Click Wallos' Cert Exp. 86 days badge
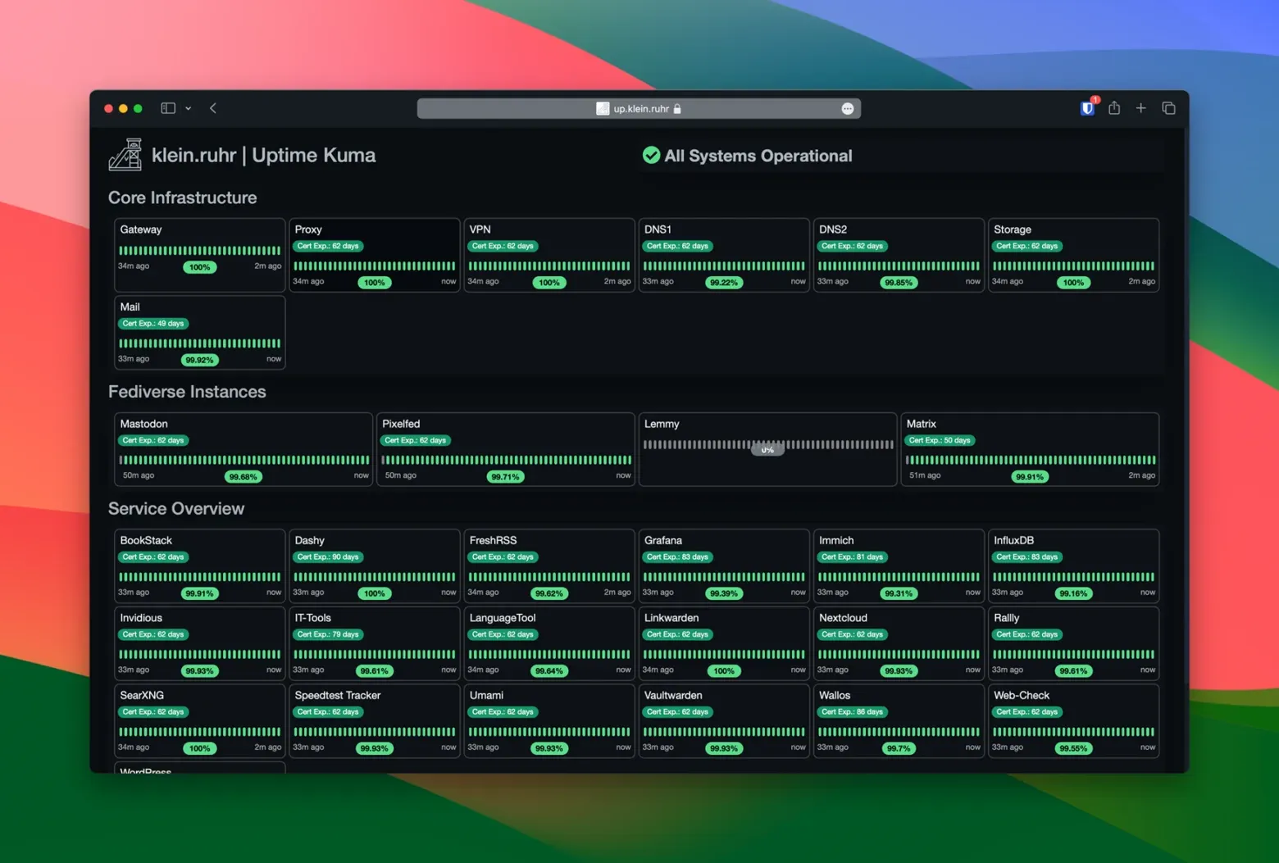 click(x=853, y=711)
